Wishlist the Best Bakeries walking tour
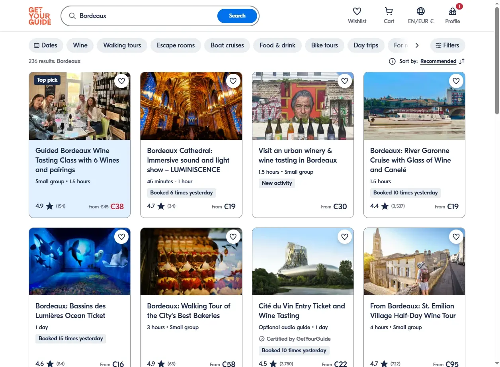 point(233,237)
